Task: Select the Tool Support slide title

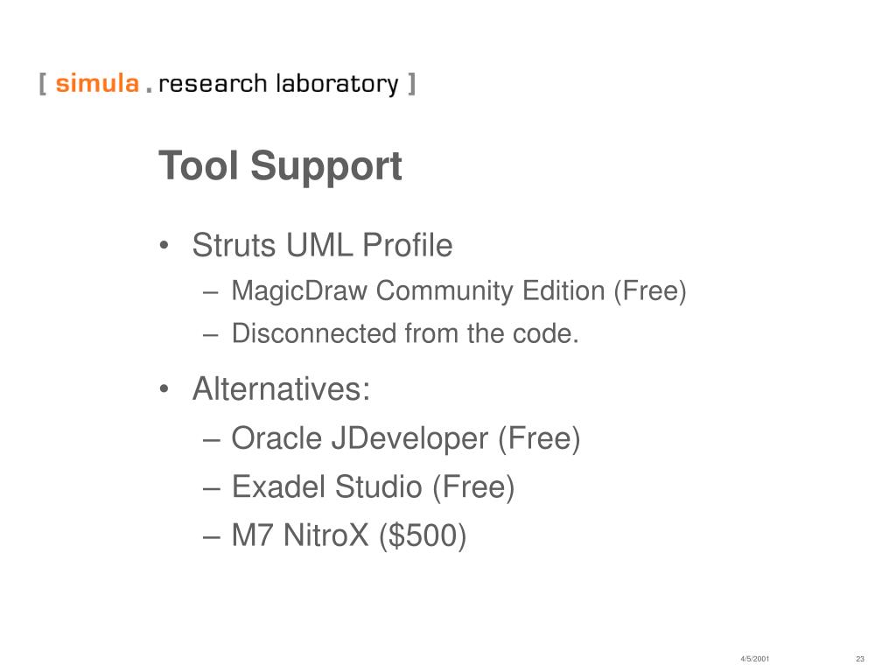Action: point(280,165)
